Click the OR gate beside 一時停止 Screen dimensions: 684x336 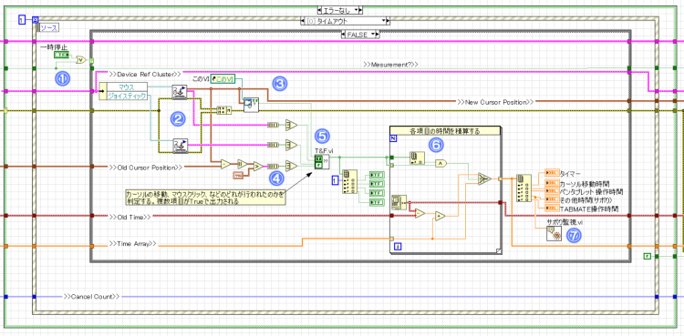[81, 60]
